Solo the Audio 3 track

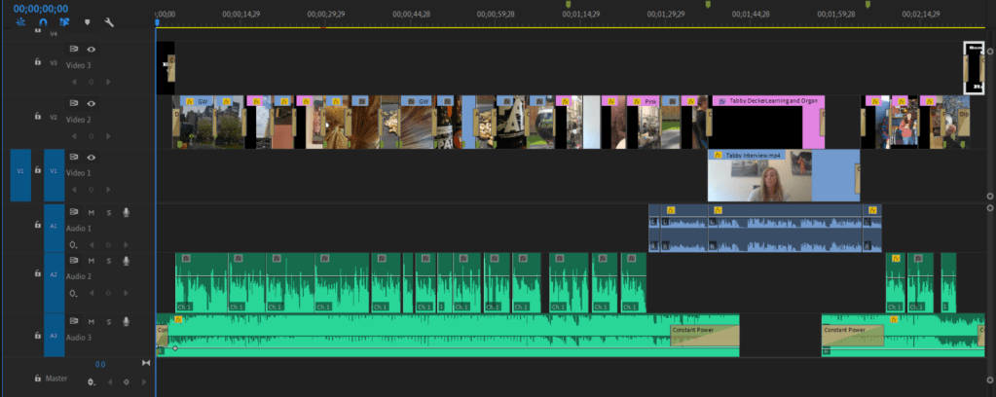pos(108,321)
